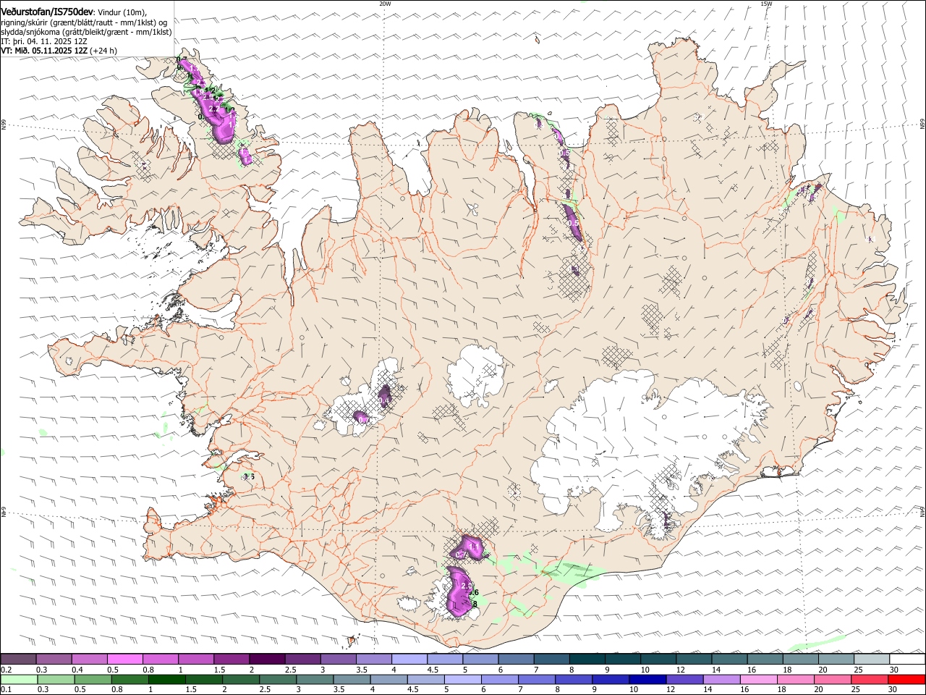The image size is (926, 695).
Task: Click the violet 12 swatch in the lower legend
Action: [x=685, y=680]
